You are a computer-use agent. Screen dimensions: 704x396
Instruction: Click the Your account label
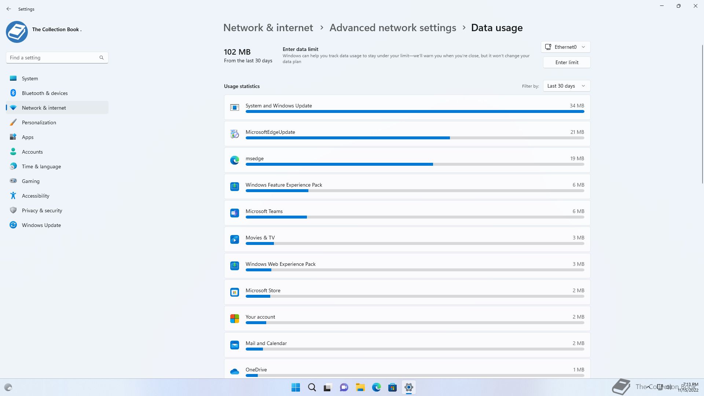point(260,317)
